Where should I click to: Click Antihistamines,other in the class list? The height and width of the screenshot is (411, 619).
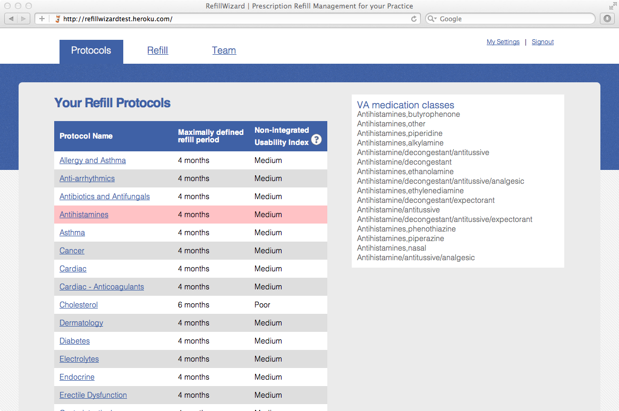391,124
